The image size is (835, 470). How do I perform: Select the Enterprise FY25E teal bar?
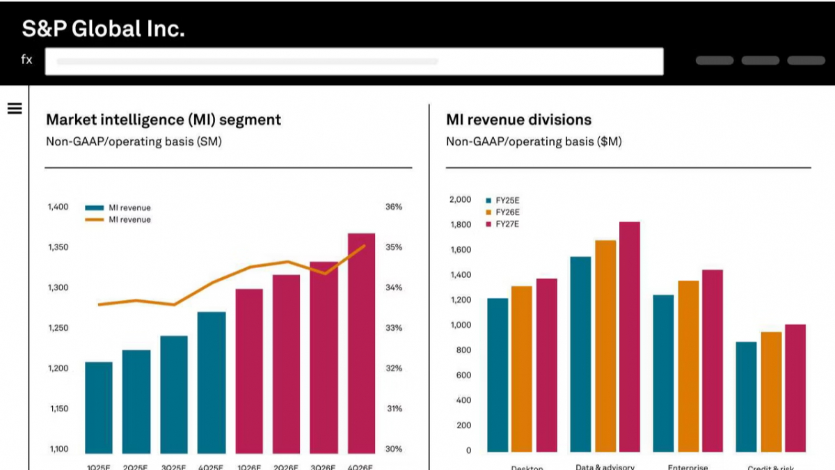[x=663, y=373]
